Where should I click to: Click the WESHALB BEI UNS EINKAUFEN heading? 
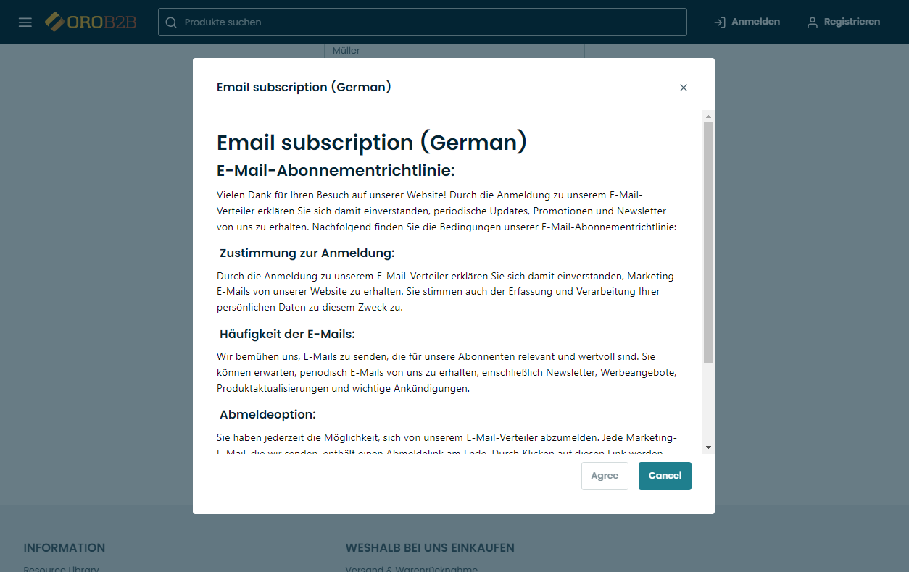[430, 548]
